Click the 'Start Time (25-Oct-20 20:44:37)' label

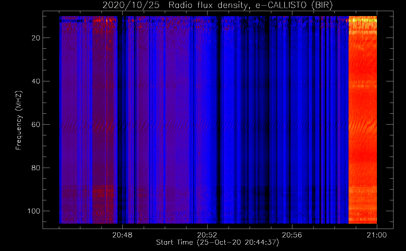coord(218,242)
